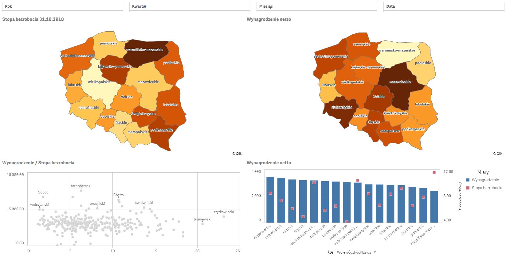Click the braniewski data point

pyautogui.click(x=202, y=224)
